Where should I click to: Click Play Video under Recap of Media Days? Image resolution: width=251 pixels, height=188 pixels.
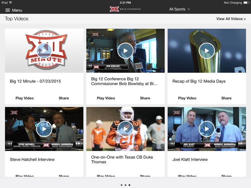click(x=187, y=98)
